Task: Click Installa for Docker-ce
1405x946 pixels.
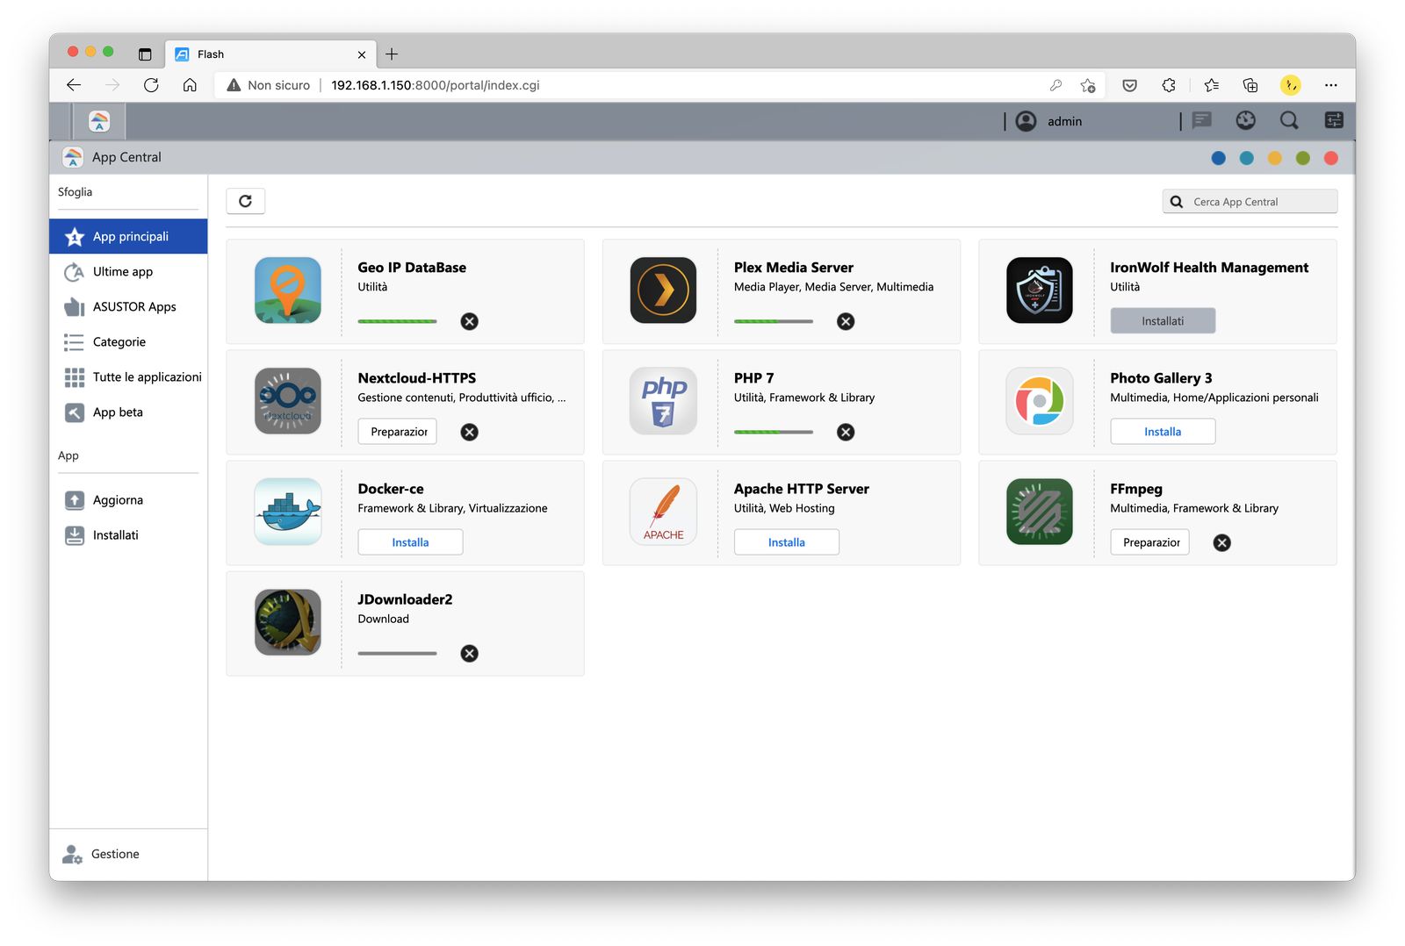Action: click(410, 542)
